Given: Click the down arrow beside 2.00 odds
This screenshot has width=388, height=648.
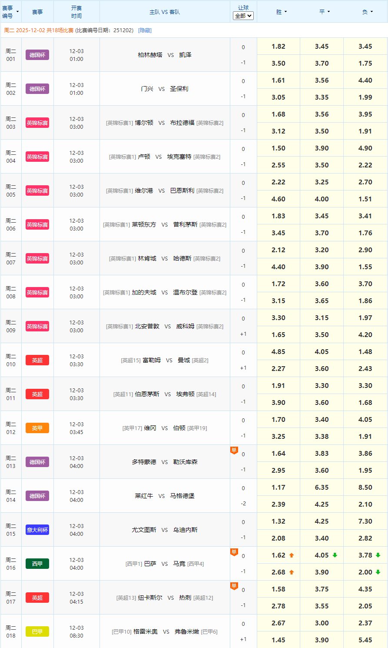Looking at the screenshot, I should coord(378,572).
